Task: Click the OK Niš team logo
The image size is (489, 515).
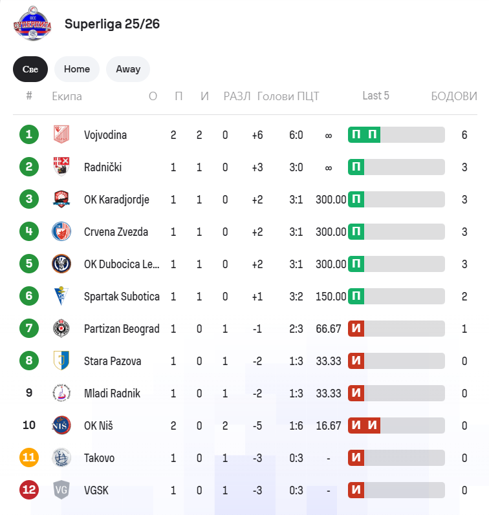Action: [61, 425]
